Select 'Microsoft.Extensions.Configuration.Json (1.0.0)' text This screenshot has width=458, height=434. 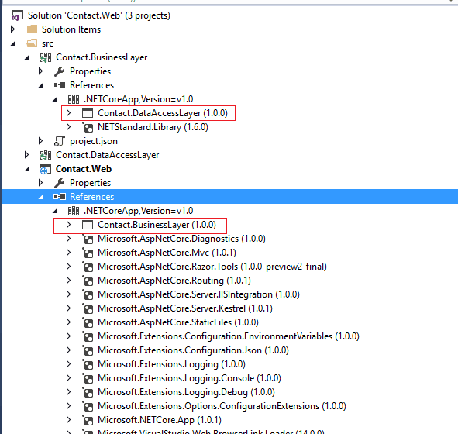tap(194, 350)
